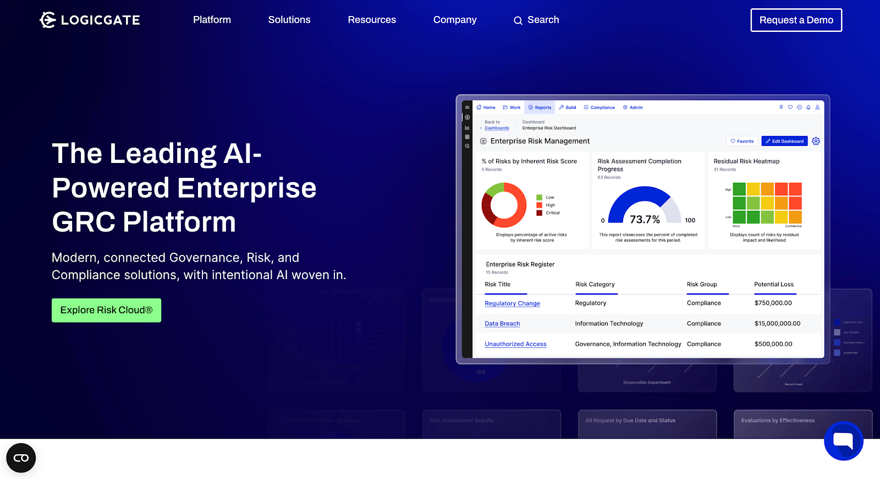The width and height of the screenshot is (880, 479).
Task: Click the risk score donut chart
Action: (x=504, y=205)
